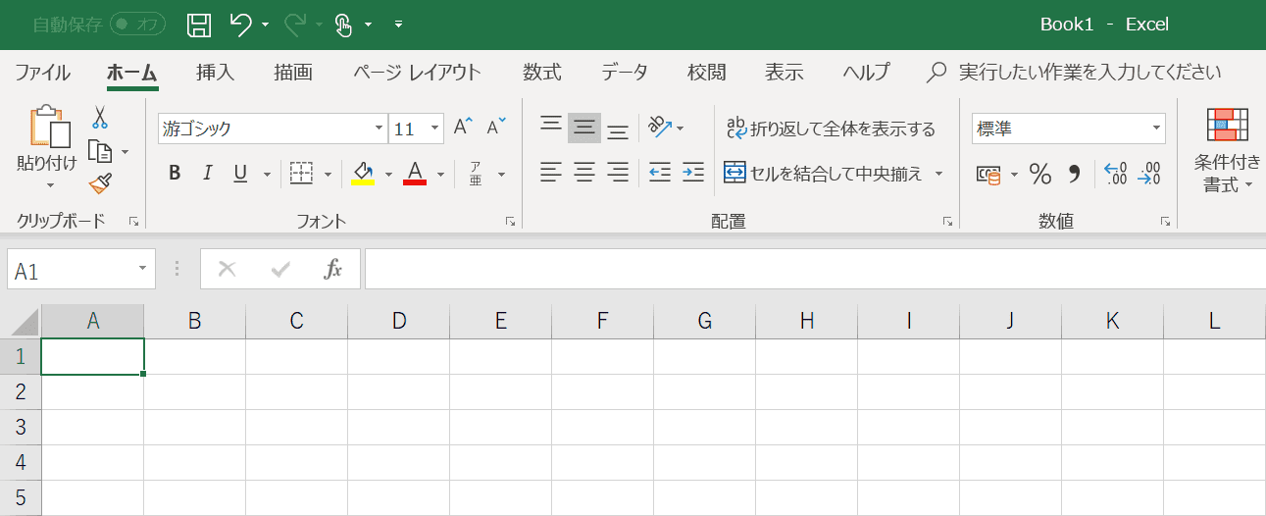Screen dimensions: 1266x516
Task: Open the フォント dialog launcher
Action: click(x=510, y=223)
